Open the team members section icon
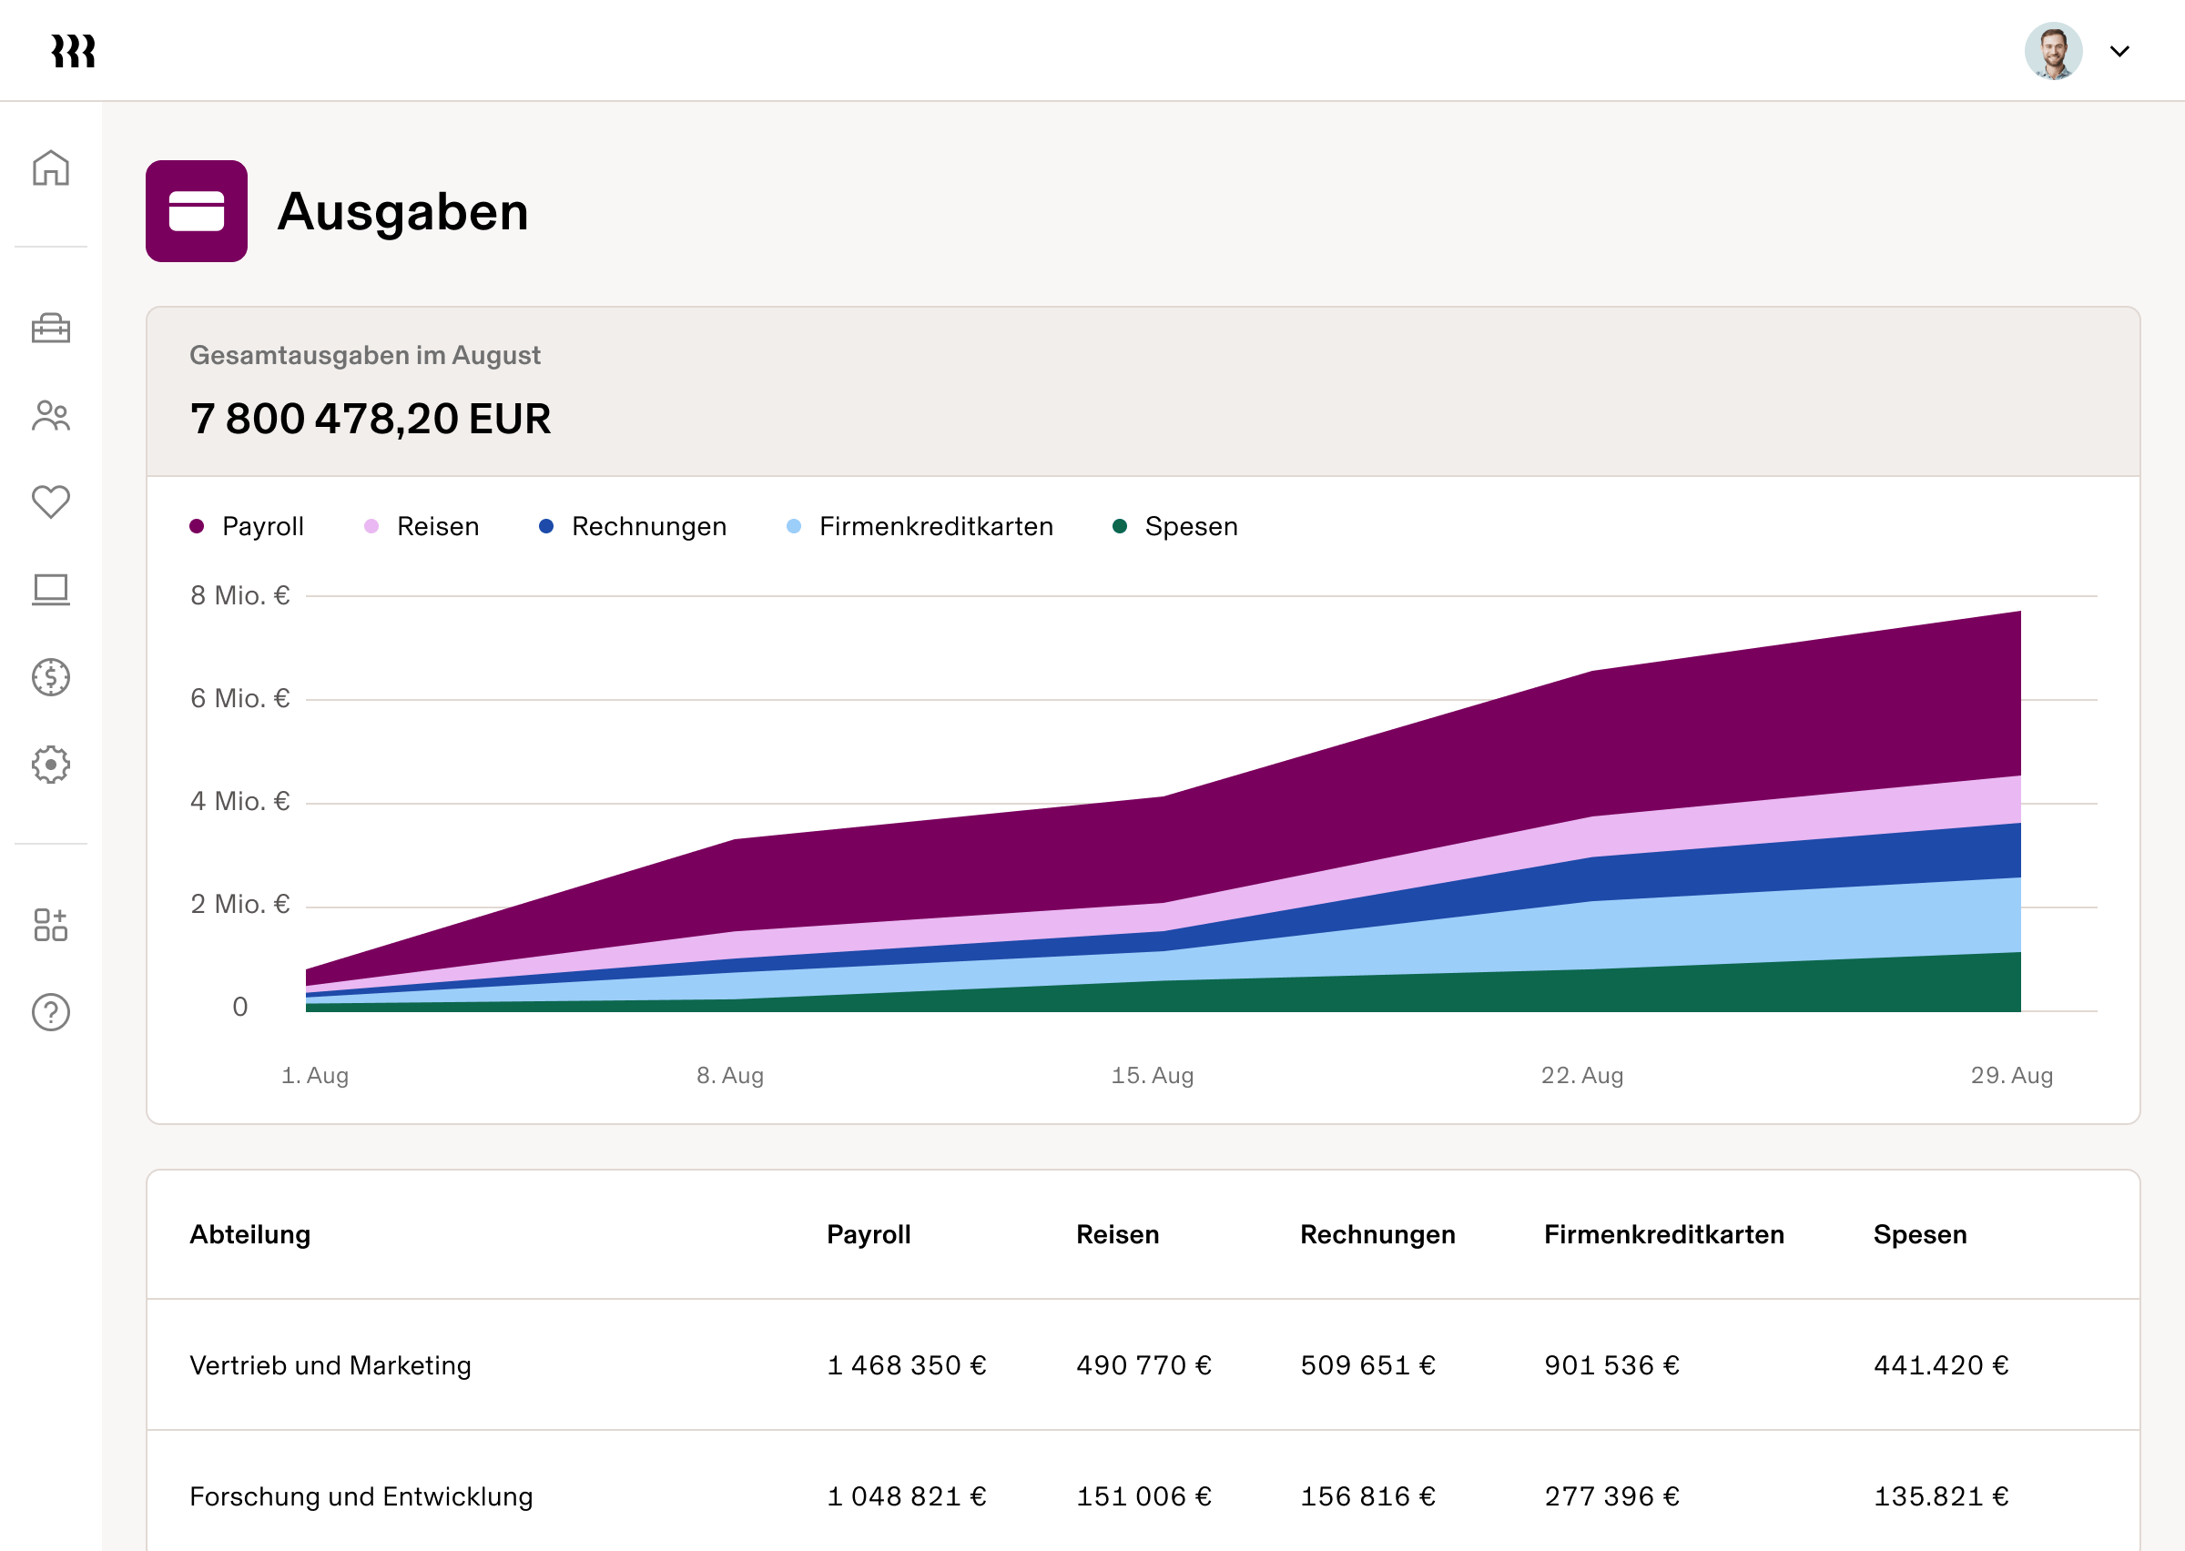This screenshot has width=2185, height=1551. click(51, 415)
